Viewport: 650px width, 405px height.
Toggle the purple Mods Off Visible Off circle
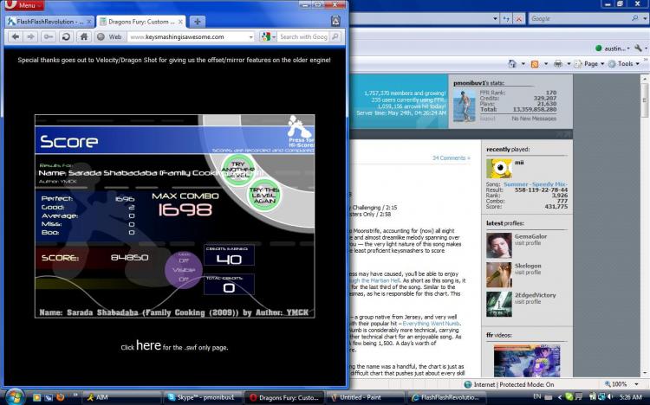coord(183,270)
